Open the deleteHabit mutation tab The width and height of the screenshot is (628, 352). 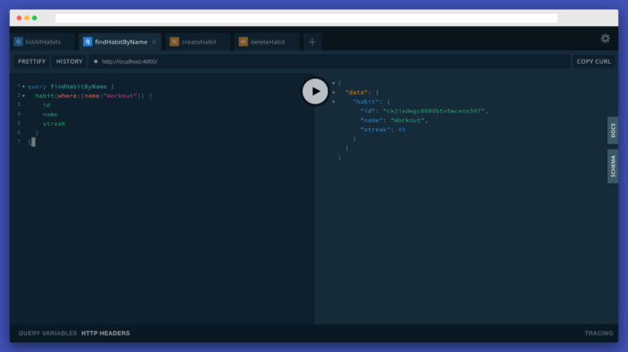267,42
